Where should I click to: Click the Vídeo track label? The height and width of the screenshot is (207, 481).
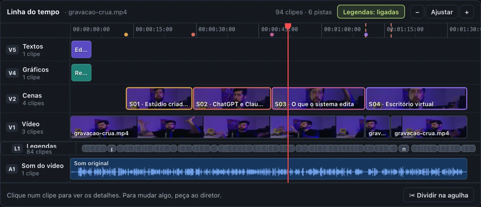pyautogui.click(x=31, y=124)
